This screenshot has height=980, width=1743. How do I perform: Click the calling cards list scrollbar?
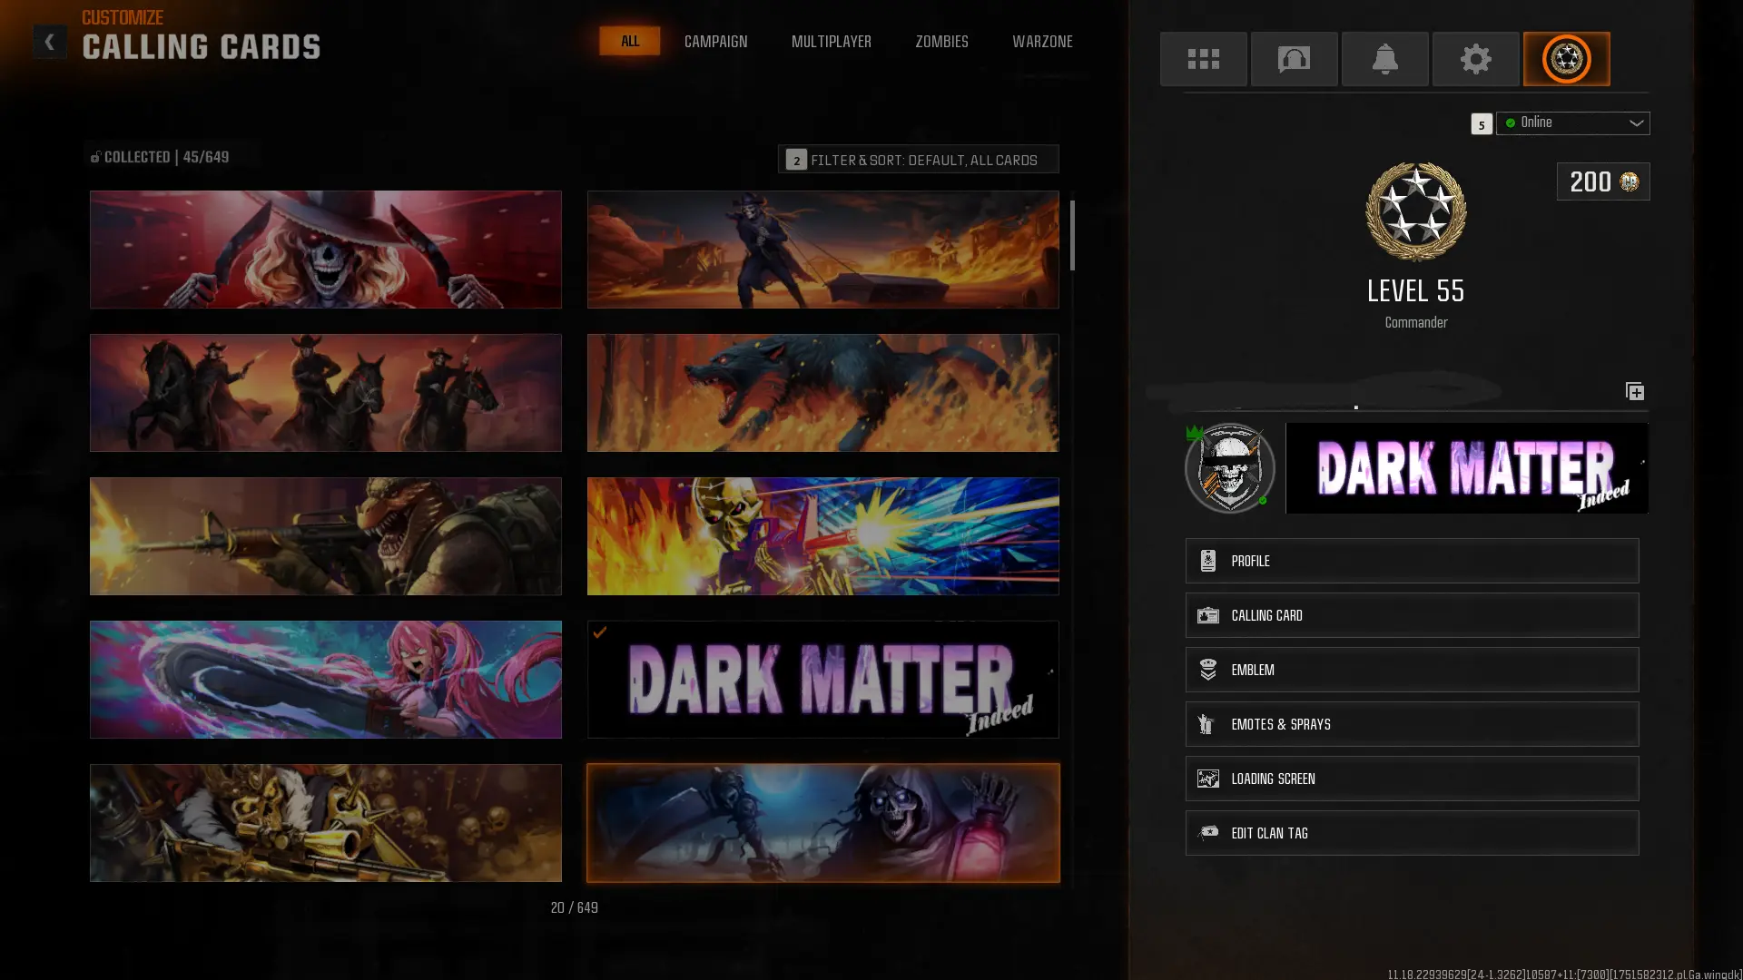coord(1072,236)
